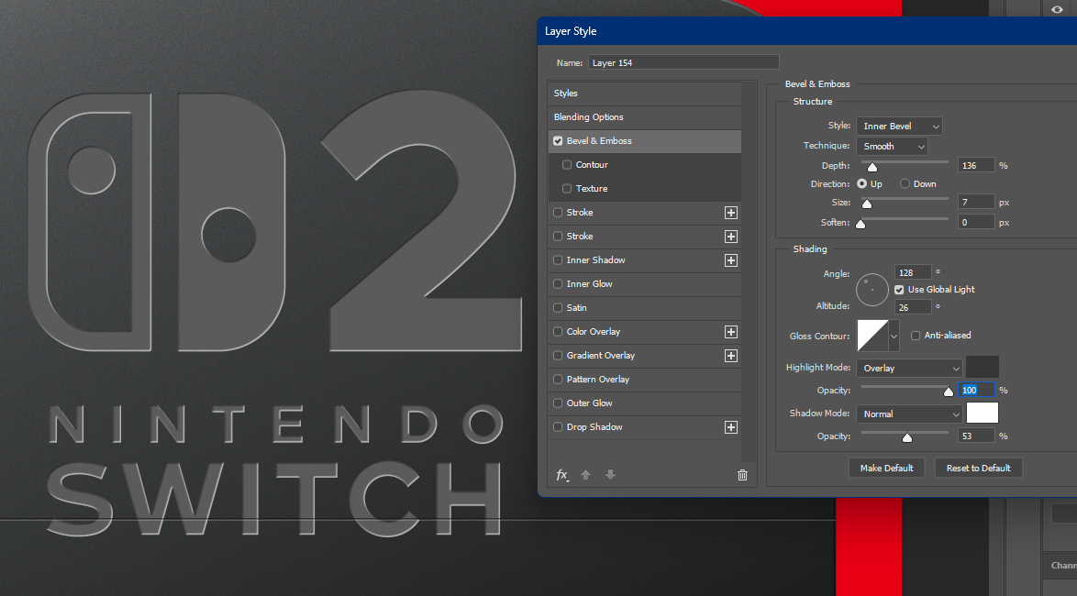This screenshot has width=1077, height=596.
Task: Open Highlight Mode dropdown set to Overlay
Action: [x=909, y=369]
